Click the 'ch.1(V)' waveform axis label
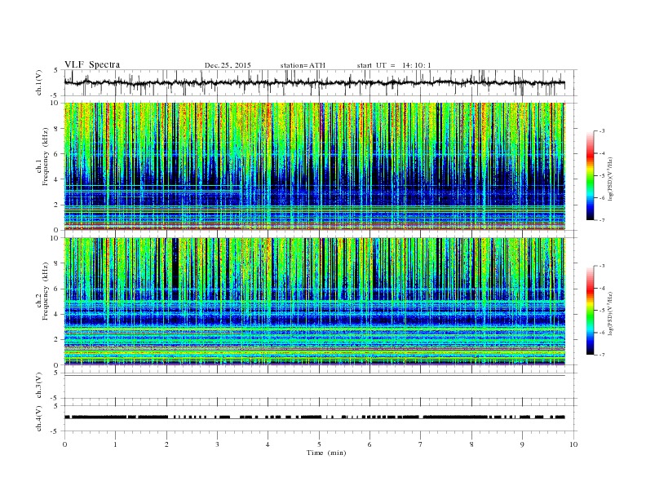Viewport: 646px width, 499px height. pos(39,82)
